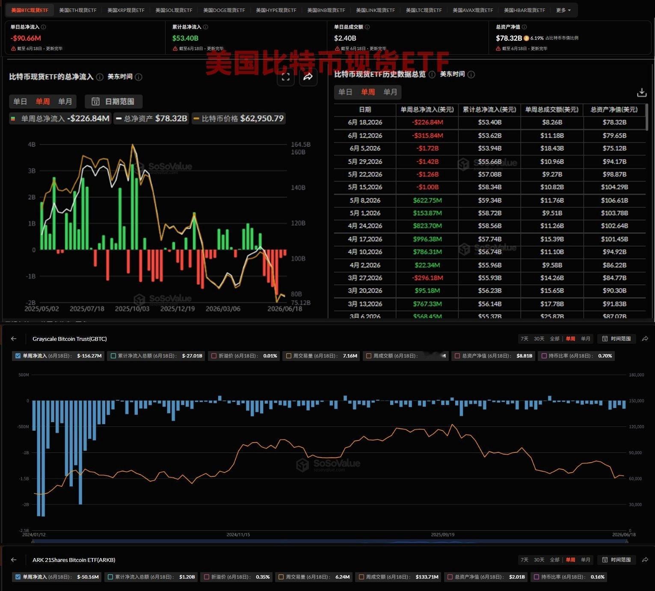Select 单月 view in net inflow chart

[x=65, y=101]
